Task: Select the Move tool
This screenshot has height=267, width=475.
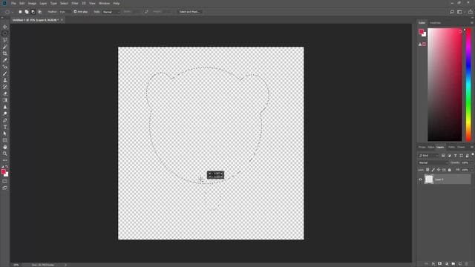Action: coord(5,27)
